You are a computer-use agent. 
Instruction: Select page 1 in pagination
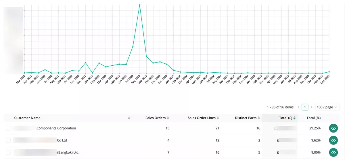point(305,107)
